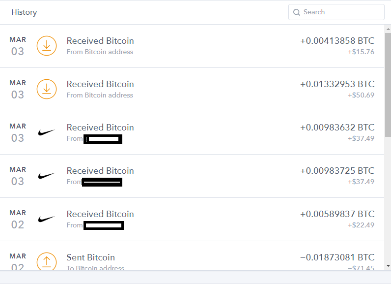Select the +0.00983632 BTC amount
Screen dimensions: 391x286
click(337, 127)
